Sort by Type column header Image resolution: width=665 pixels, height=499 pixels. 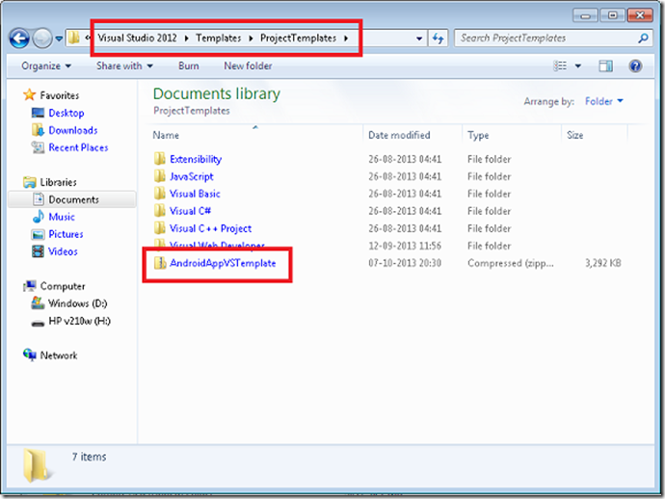click(478, 135)
